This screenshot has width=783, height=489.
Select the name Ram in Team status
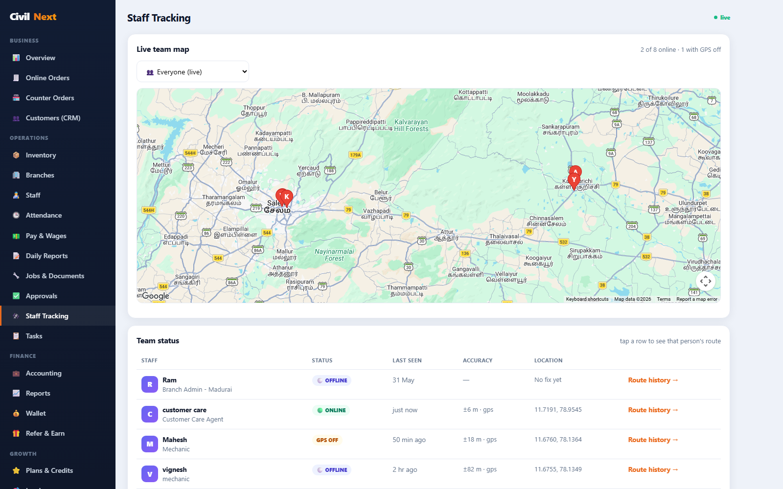tap(169, 380)
